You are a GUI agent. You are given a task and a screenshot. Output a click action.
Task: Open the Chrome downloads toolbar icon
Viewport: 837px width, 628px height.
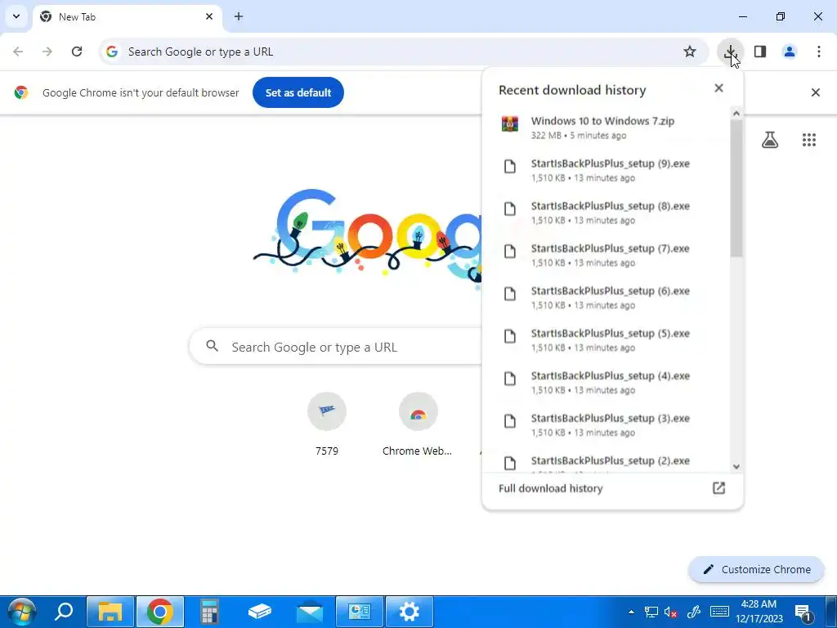[x=730, y=52]
